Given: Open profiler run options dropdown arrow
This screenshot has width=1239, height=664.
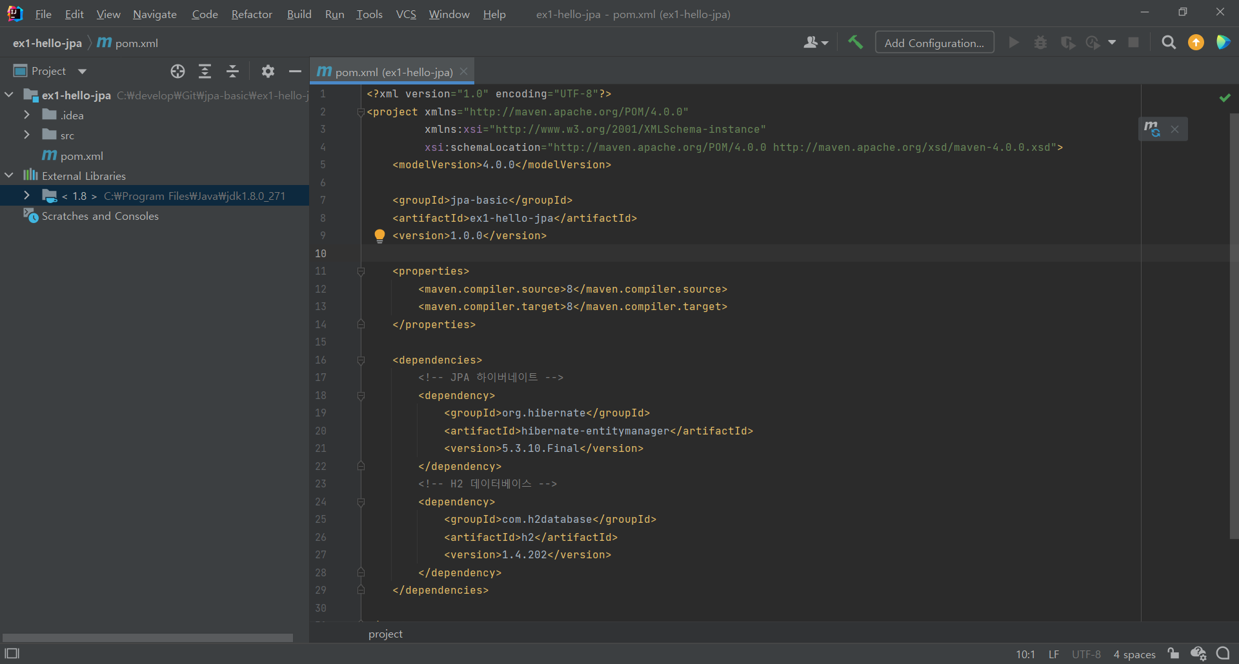Looking at the screenshot, I should pyautogui.click(x=1112, y=43).
